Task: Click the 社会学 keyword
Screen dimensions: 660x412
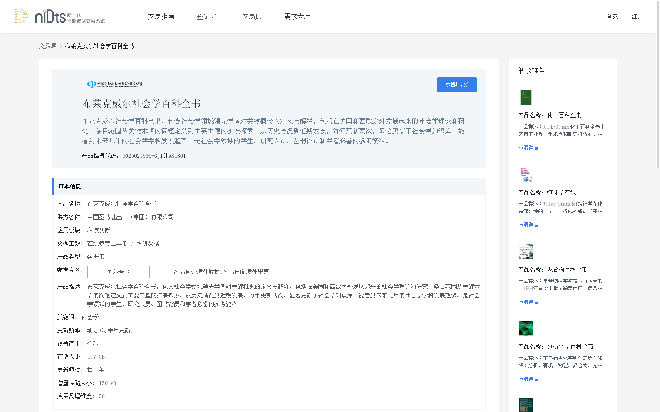Action: click(90, 317)
